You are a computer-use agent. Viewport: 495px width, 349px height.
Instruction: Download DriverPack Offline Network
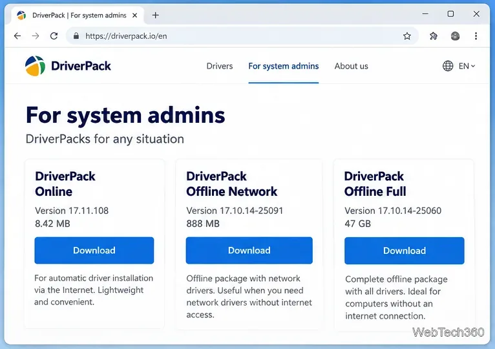[x=249, y=251]
